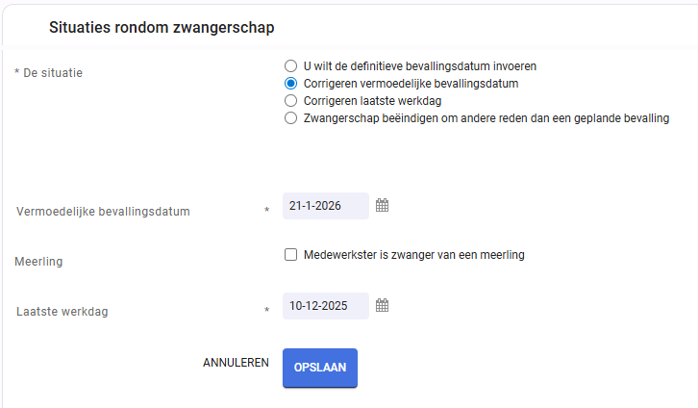The image size is (698, 408).
Task: Click the 'Situaties rondom zwangerschap' heading
Action: pyautogui.click(x=162, y=27)
